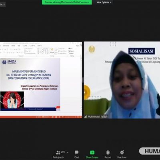Open the View Options dropdown
This screenshot has width=160, height=160.
point(104,2)
